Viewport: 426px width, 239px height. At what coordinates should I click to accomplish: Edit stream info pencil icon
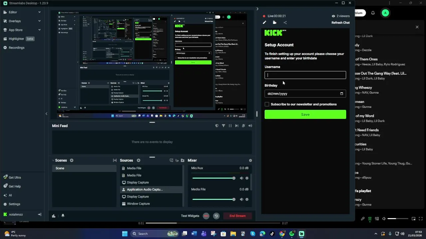point(265,23)
